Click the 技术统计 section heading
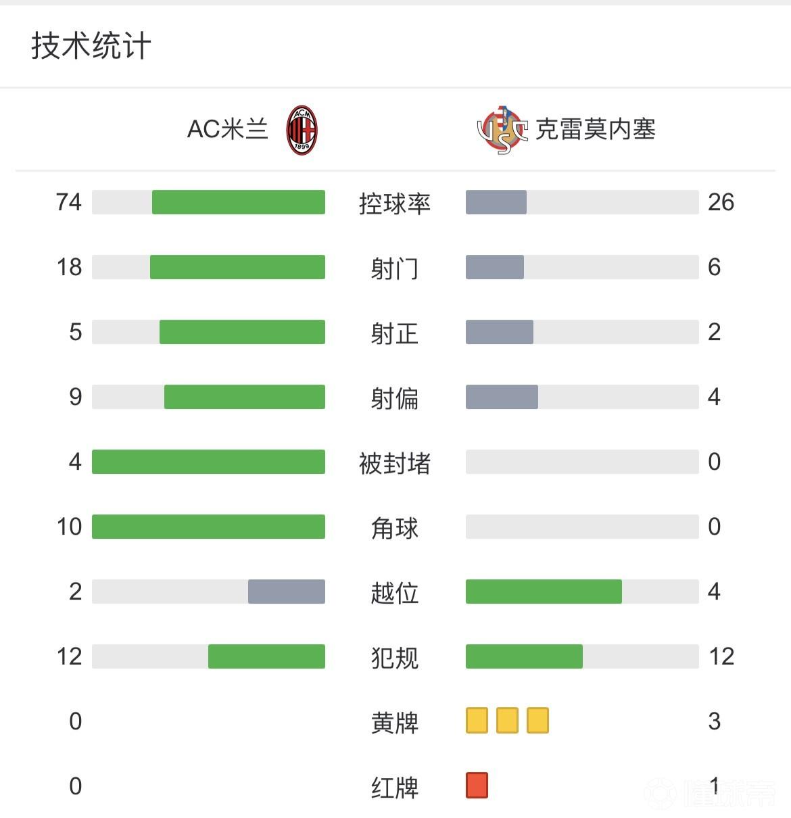 91,46
